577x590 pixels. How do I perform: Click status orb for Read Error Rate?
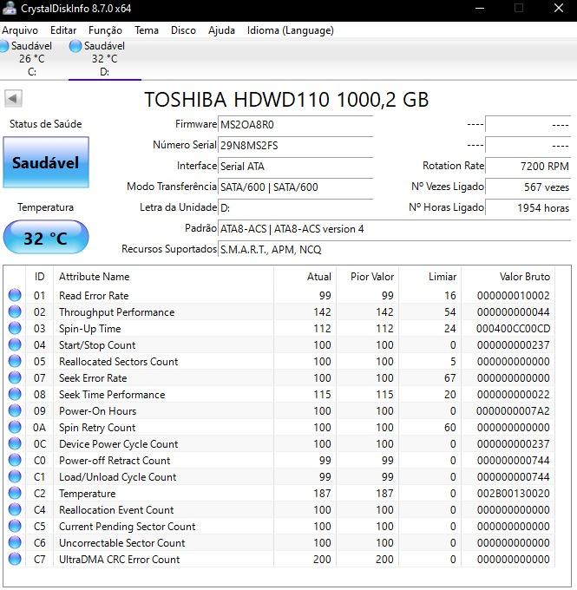point(15,295)
